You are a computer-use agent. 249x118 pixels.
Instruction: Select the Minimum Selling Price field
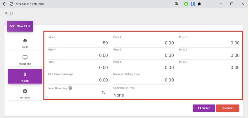pos(143,80)
